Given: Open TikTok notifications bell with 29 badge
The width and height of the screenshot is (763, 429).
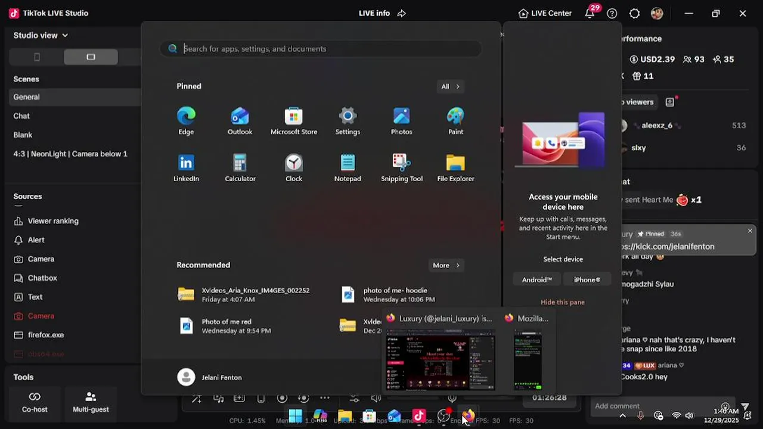Looking at the screenshot, I should point(590,13).
